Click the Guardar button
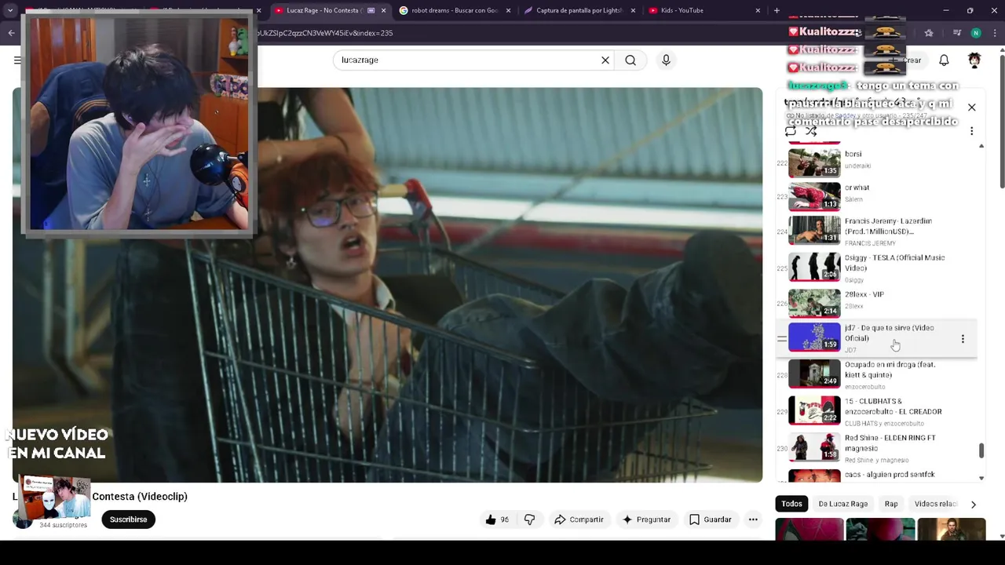Viewport: 1005px width, 565px height. coord(711,519)
